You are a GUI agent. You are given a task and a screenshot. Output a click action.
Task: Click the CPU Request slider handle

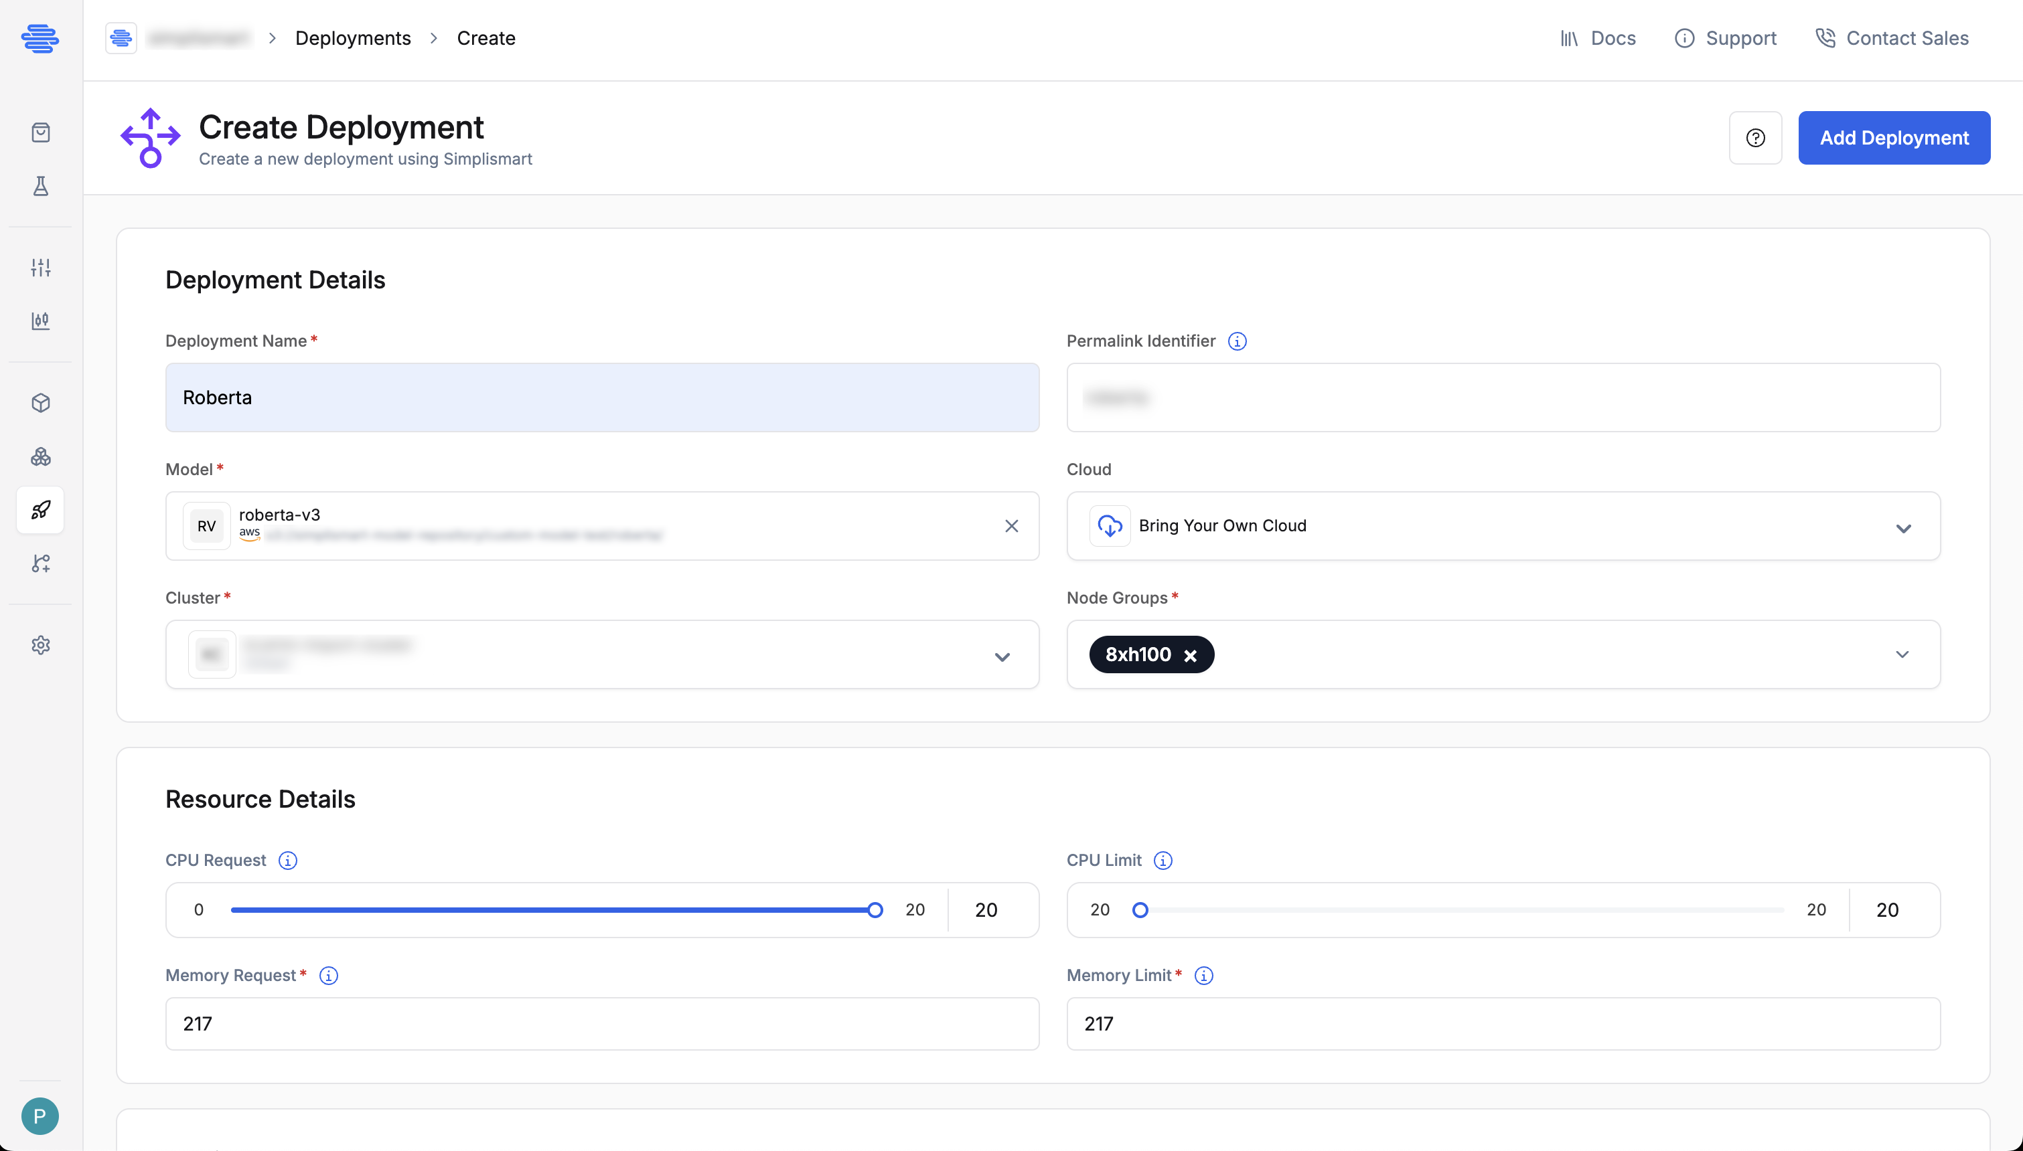[875, 910]
